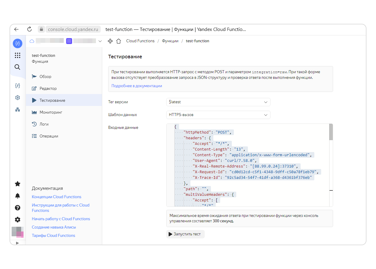Click the "X-Request-Id" key in JSON

209,172
